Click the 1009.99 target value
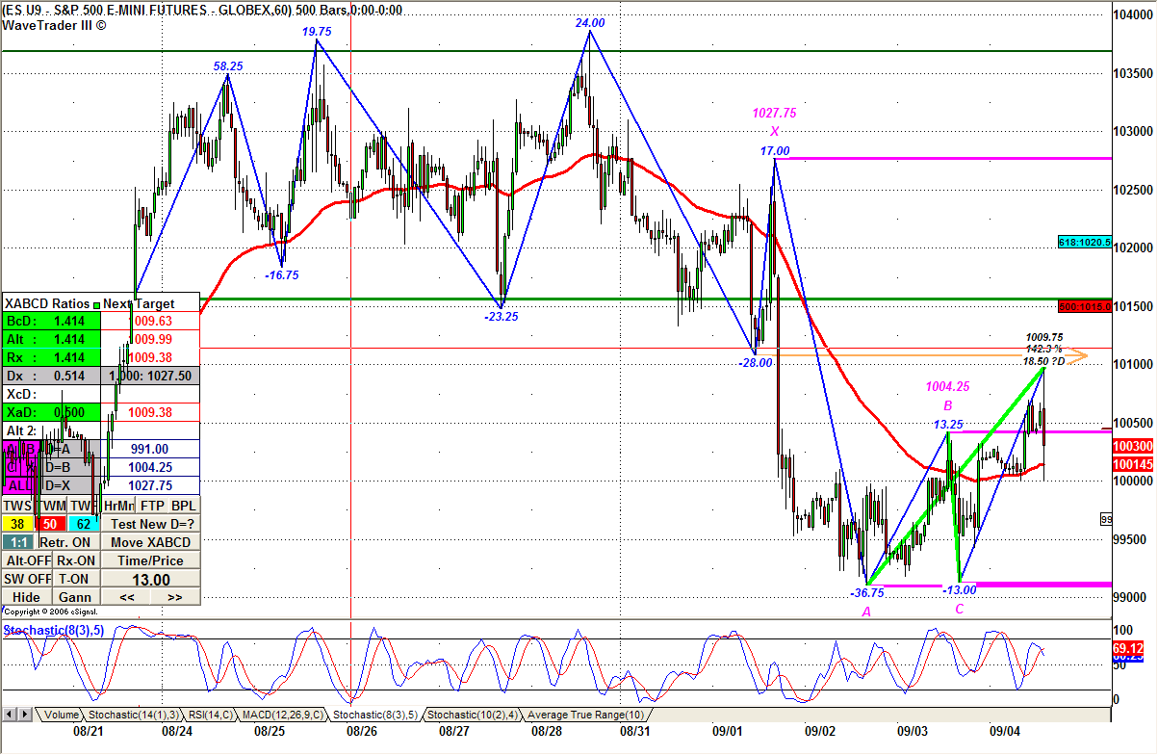This screenshot has height=755, width=1158. (x=151, y=339)
